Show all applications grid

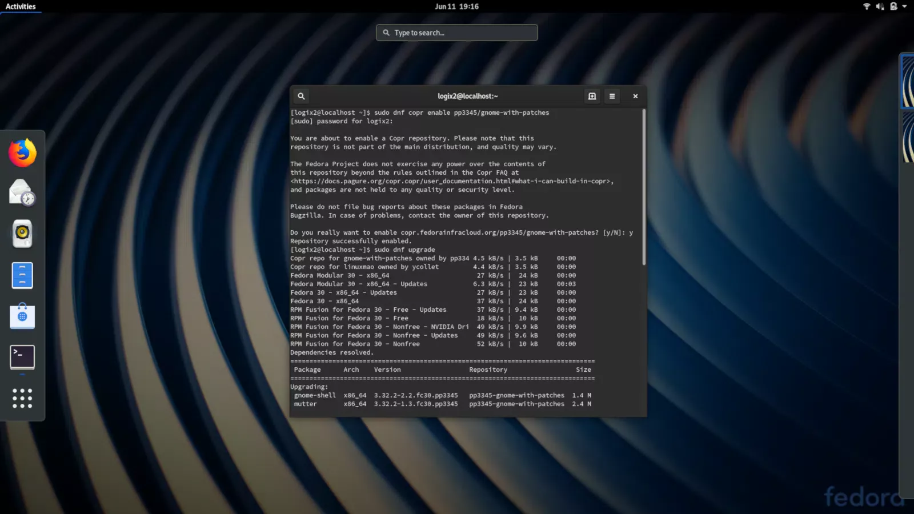pos(22,398)
